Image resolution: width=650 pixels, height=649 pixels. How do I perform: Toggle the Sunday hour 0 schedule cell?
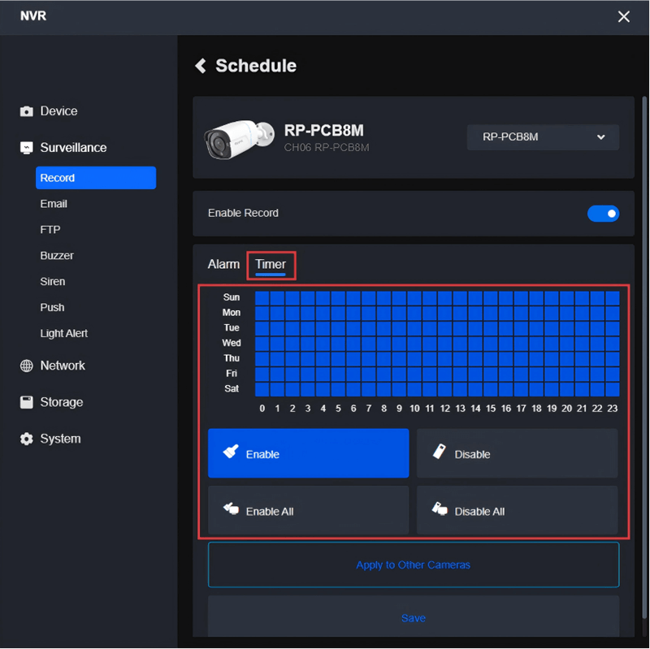pyautogui.click(x=262, y=298)
